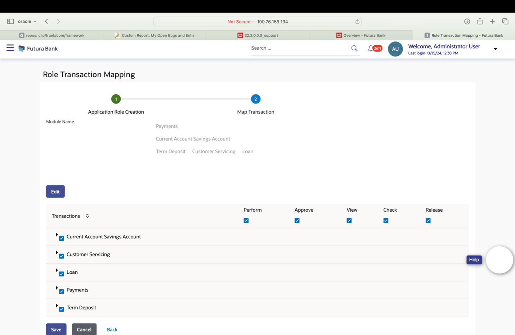515x335 pixels.
Task: Expand the Current Account Savings Account row
Action: pyautogui.click(x=57, y=235)
